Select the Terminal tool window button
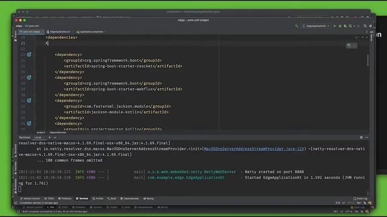Image resolution: width=387 pixels, height=217 pixels. pos(82,198)
